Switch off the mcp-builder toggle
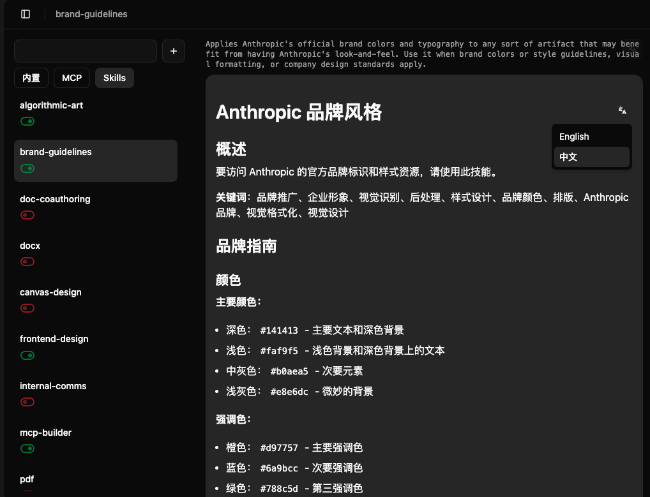650x497 pixels. tap(27, 449)
